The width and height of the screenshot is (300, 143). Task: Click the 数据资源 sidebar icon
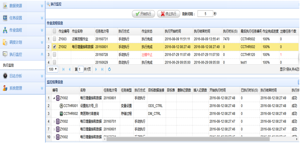(5, 6)
